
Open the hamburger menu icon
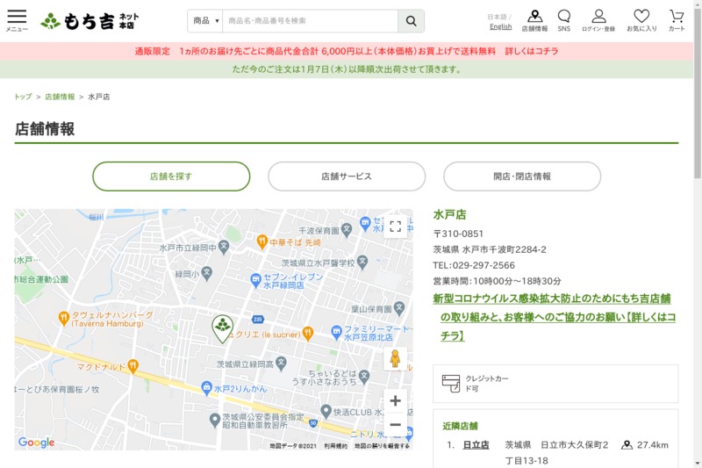point(17,19)
